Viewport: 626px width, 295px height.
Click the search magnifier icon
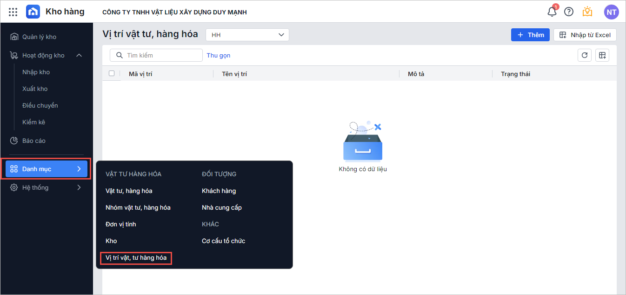[120, 55]
